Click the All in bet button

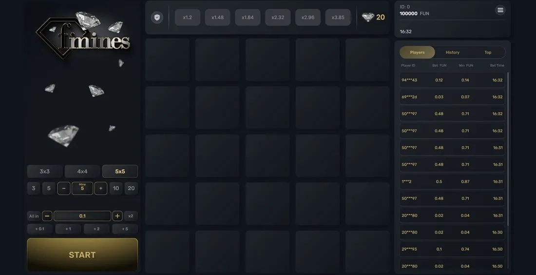(x=34, y=216)
